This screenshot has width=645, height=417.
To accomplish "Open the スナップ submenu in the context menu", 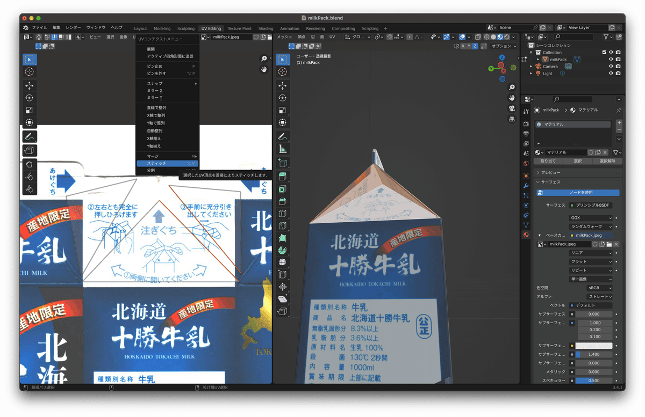I will (167, 83).
